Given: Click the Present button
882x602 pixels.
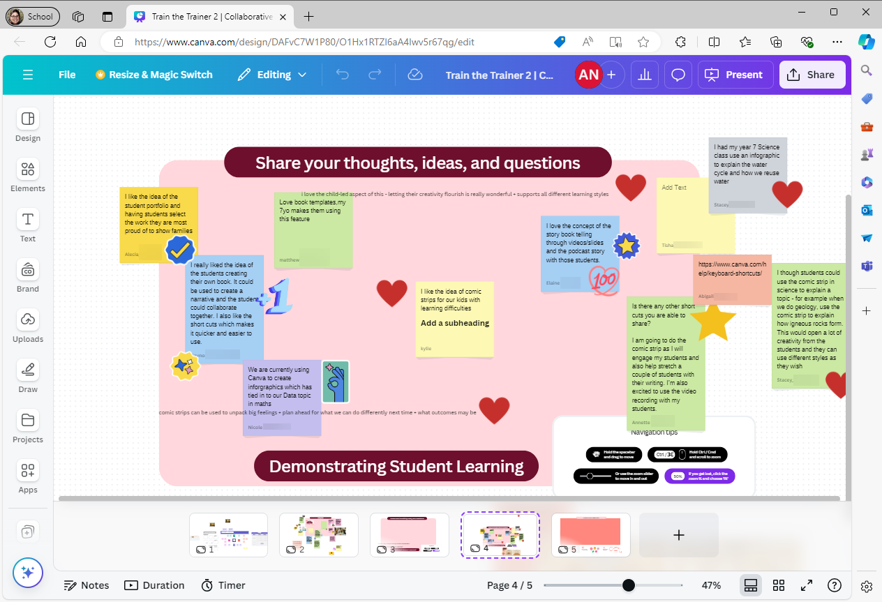Looking at the screenshot, I should click(735, 75).
